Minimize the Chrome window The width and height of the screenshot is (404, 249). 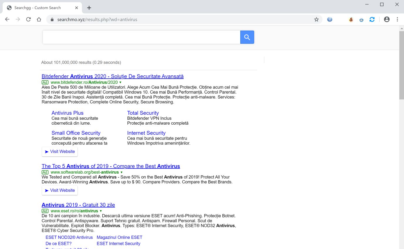point(367,4)
